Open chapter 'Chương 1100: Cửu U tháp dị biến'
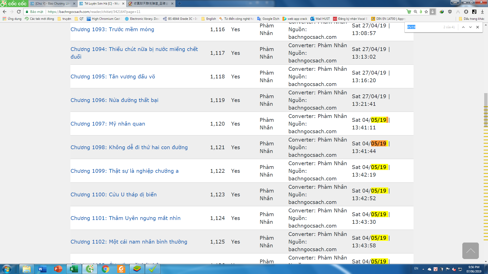 (x=114, y=195)
